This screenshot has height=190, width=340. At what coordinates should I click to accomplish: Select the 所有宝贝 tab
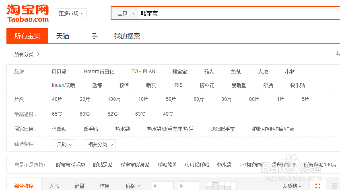click(27, 36)
